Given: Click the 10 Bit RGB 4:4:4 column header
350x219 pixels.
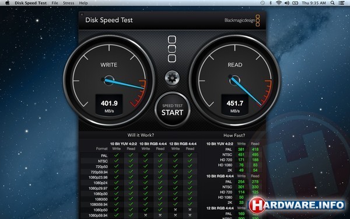Looking at the screenshot, I should tap(153, 144).
